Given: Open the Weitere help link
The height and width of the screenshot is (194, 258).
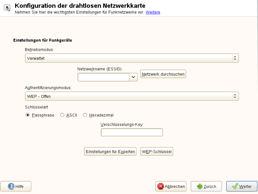Looking at the screenshot, I should (153, 12).
